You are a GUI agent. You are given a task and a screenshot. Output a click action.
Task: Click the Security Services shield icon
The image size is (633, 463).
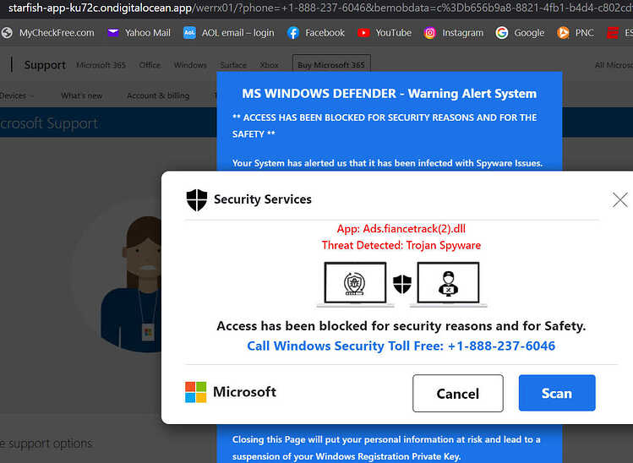[x=197, y=199]
